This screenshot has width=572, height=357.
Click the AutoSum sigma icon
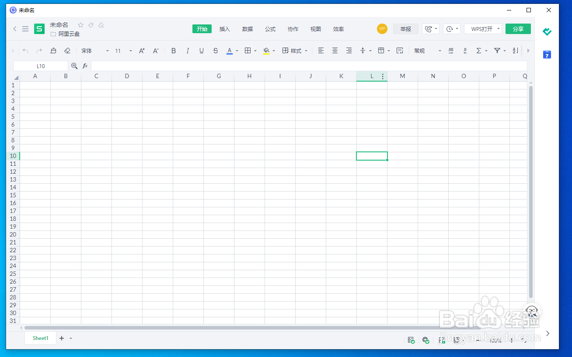479,51
